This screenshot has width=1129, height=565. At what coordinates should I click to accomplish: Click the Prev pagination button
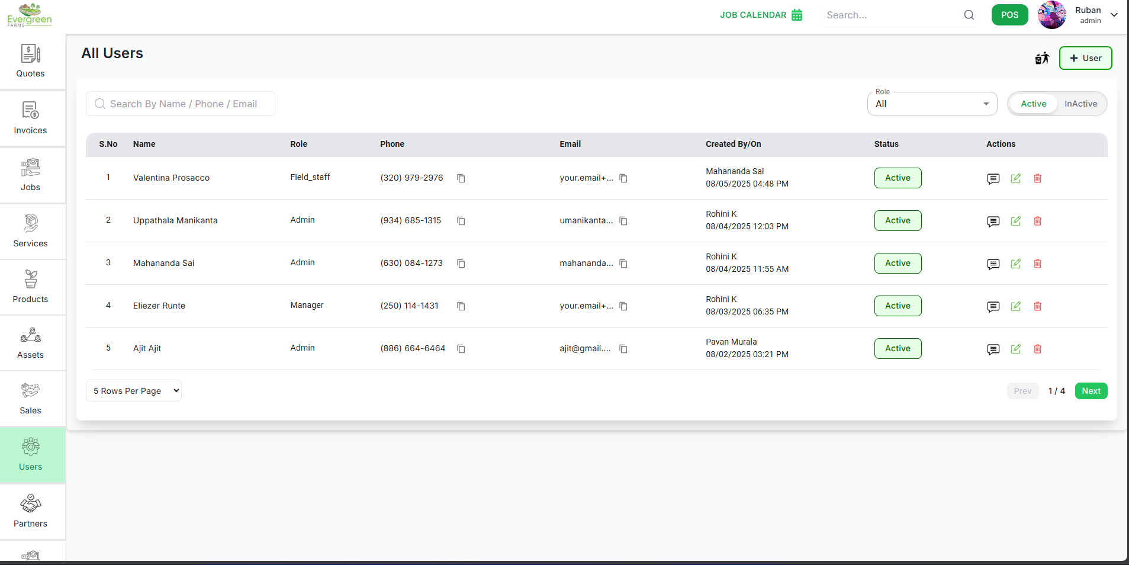(x=1022, y=391)
